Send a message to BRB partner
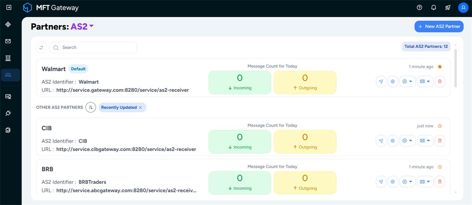 point(381,182)
